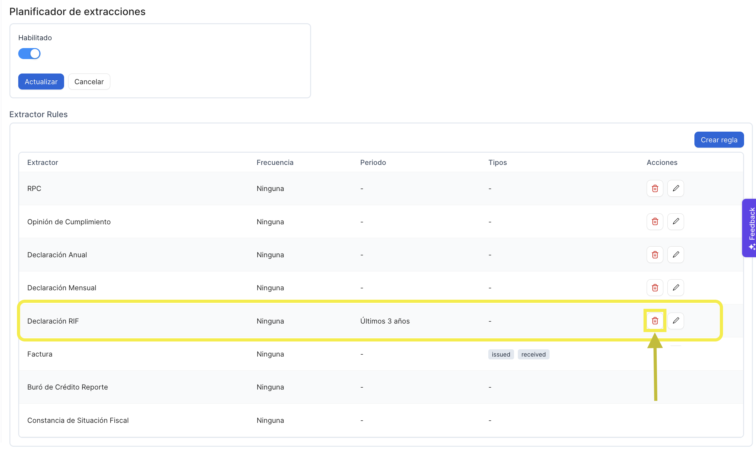This screenshot has height=453, width=756.
Task: Delete the Opinión de Cumplimiento rule
Action: click(x=655, y=221)
